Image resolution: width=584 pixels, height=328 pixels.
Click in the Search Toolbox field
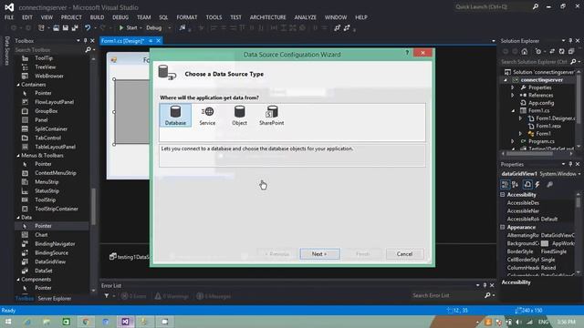pos(49,49)
